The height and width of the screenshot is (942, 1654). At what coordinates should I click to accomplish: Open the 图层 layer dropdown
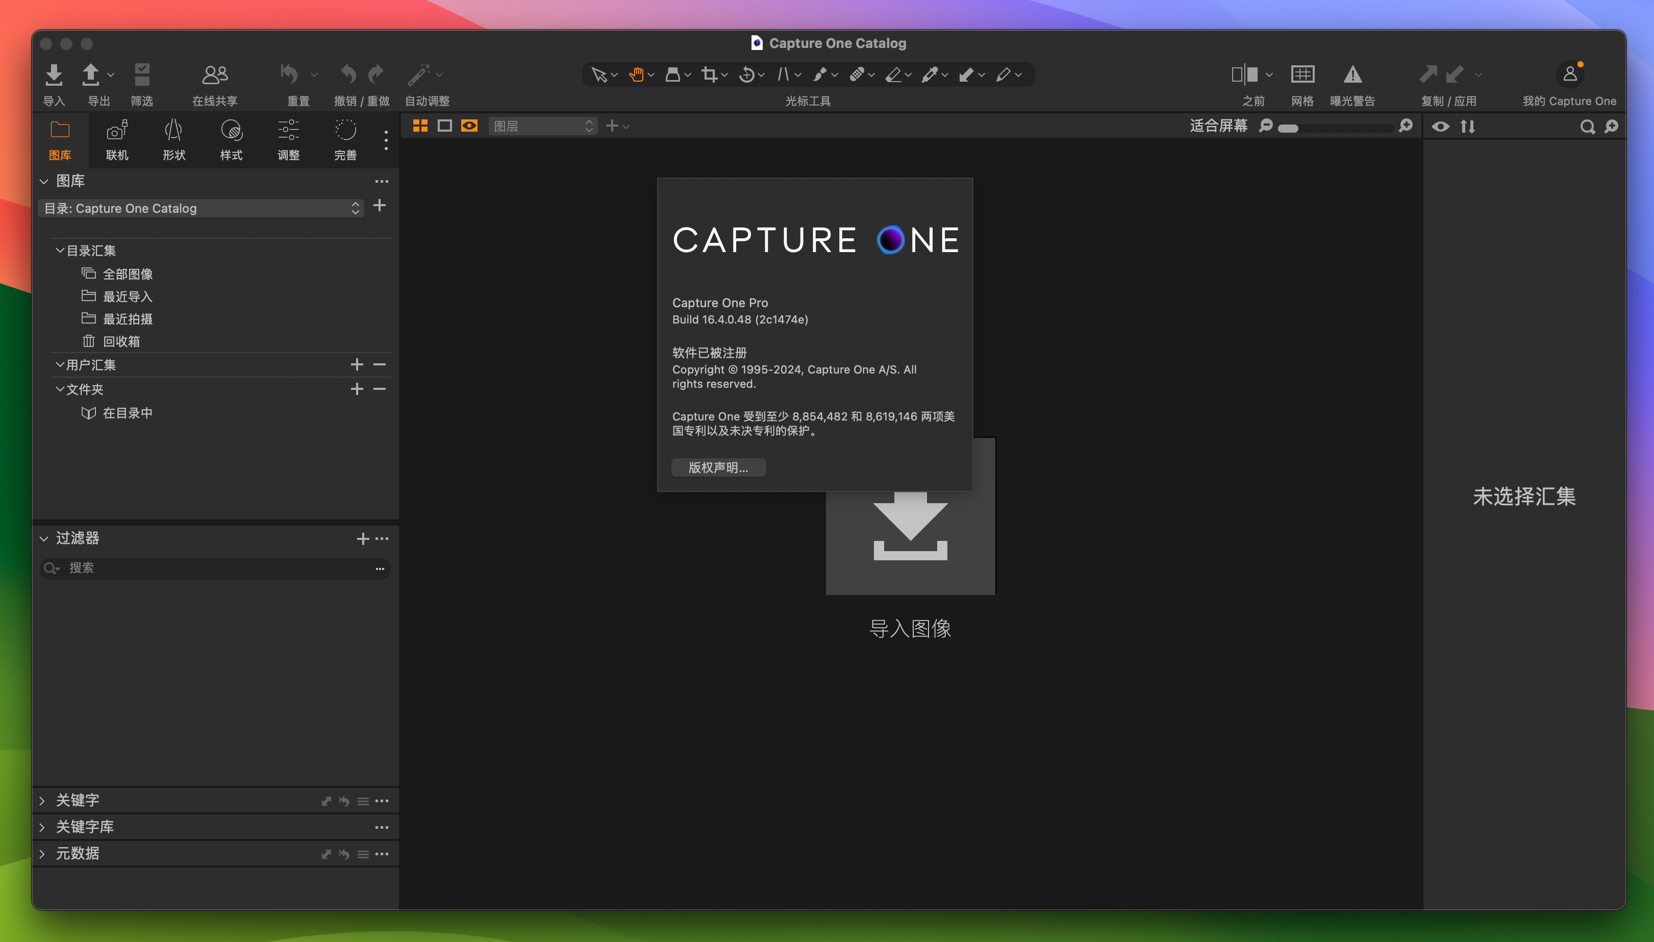(542, 126)
